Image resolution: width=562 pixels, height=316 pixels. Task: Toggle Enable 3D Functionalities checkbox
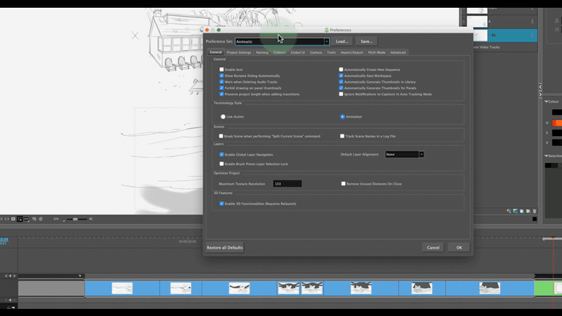(x=222, y=203)
